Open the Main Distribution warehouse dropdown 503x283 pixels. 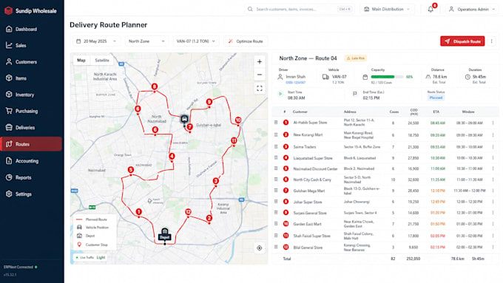tap(387, 10)
